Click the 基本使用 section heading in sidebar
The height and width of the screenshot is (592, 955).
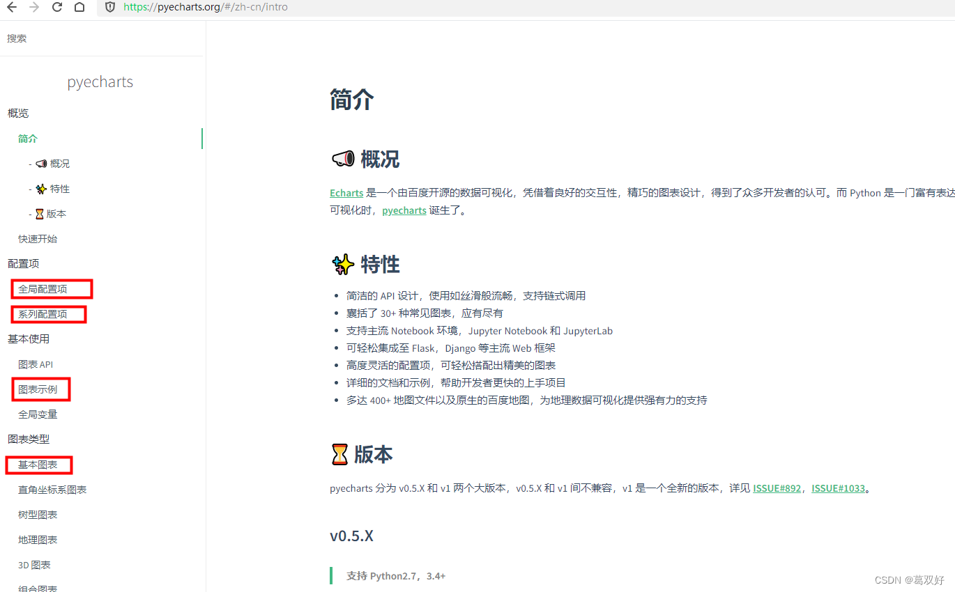click(29, 339)
